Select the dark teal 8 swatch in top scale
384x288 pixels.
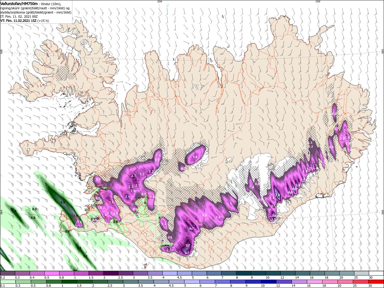(244, 273)
